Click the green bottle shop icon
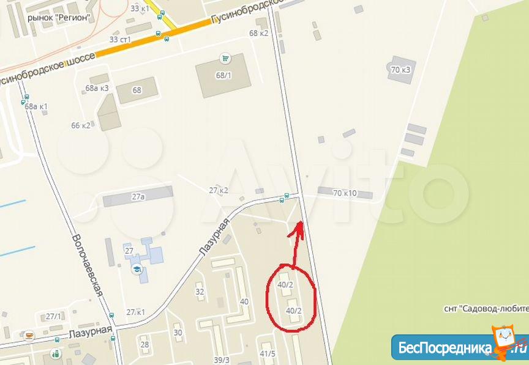This screenshot has height=365, width=529. 56,354
